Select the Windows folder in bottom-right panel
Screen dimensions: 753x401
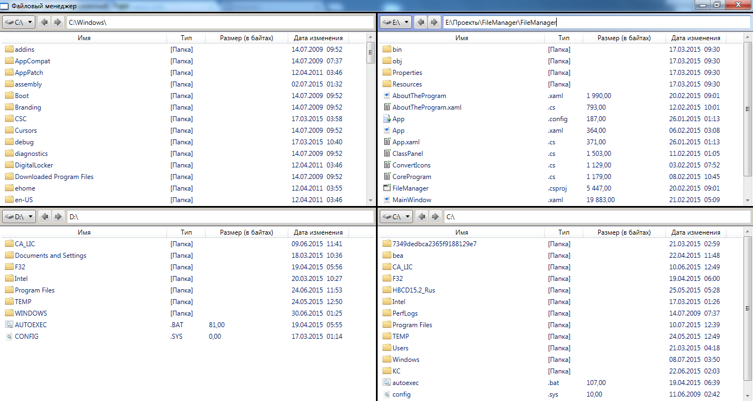click(561, 360)
